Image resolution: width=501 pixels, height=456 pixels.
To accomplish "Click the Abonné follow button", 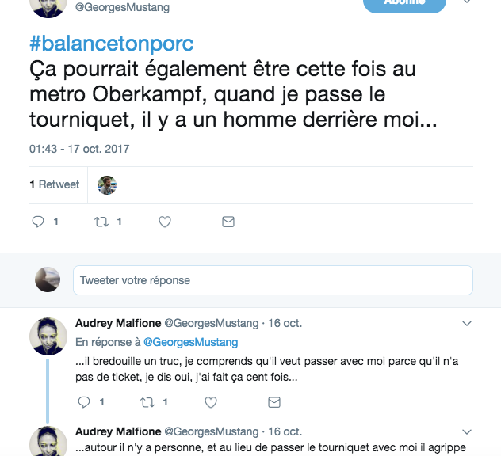I will (x=403, y=3).
